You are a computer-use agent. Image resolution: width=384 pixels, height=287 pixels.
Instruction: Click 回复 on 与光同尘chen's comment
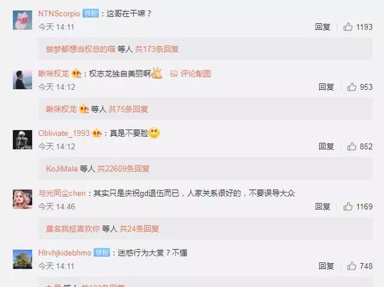click(x=323, y=207)
